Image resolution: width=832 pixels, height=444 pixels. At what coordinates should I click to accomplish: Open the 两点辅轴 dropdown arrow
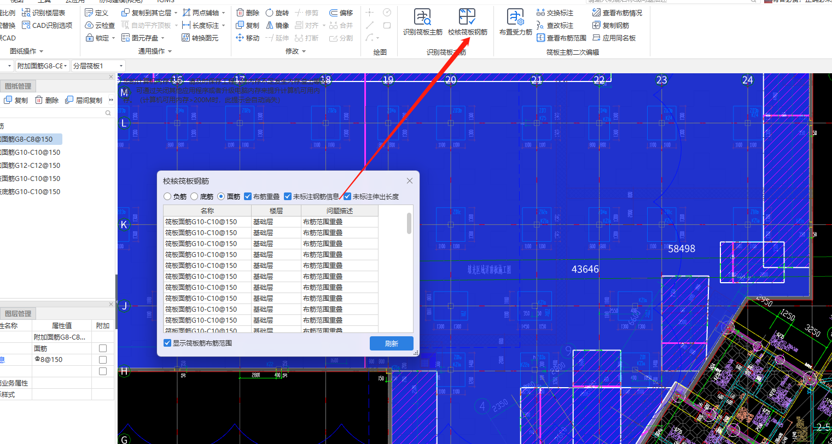pyautogui.click(x=224, y=13)
